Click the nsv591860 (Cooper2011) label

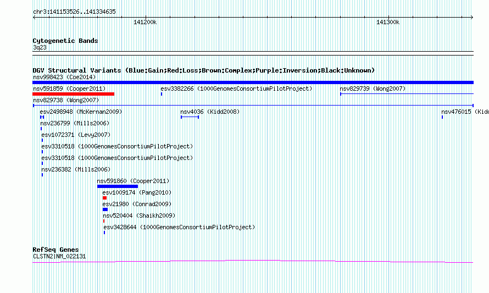point(133,181)
